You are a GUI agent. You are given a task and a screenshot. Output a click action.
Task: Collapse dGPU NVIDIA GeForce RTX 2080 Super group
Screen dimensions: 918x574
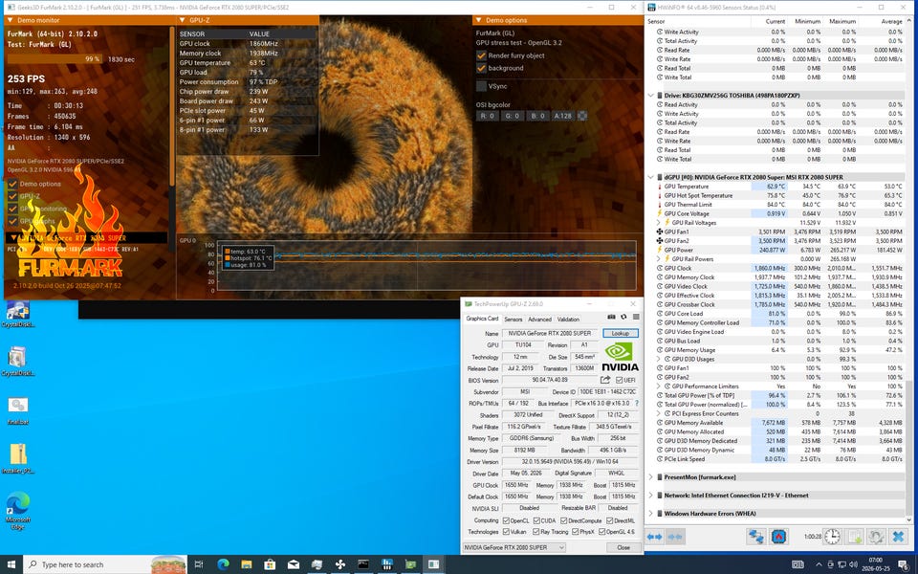pyautogui.click(x=651, y=177)
